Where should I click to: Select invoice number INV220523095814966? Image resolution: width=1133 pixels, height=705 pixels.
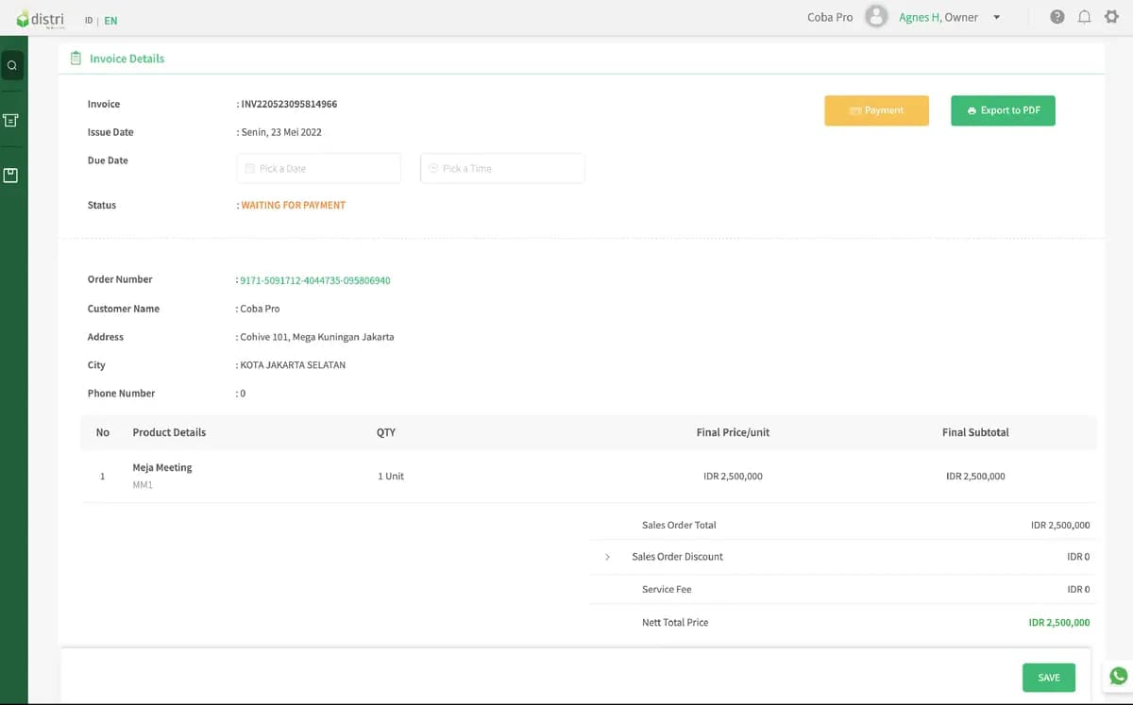pos(289,104)
